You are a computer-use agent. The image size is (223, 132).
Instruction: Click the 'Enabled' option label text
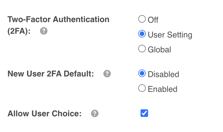pos(162,89)
